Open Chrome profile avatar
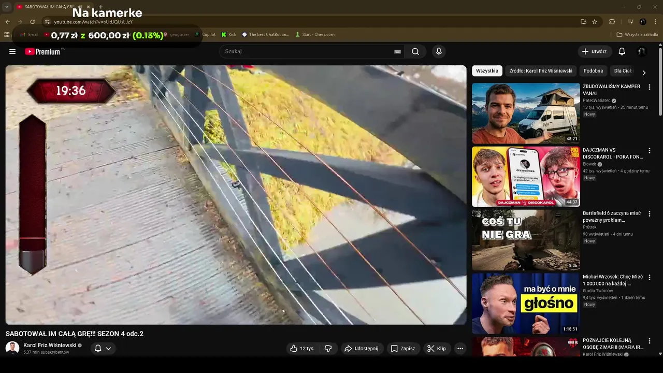Image resolution: width=663 pixels, height=373 pixels. 643,22
